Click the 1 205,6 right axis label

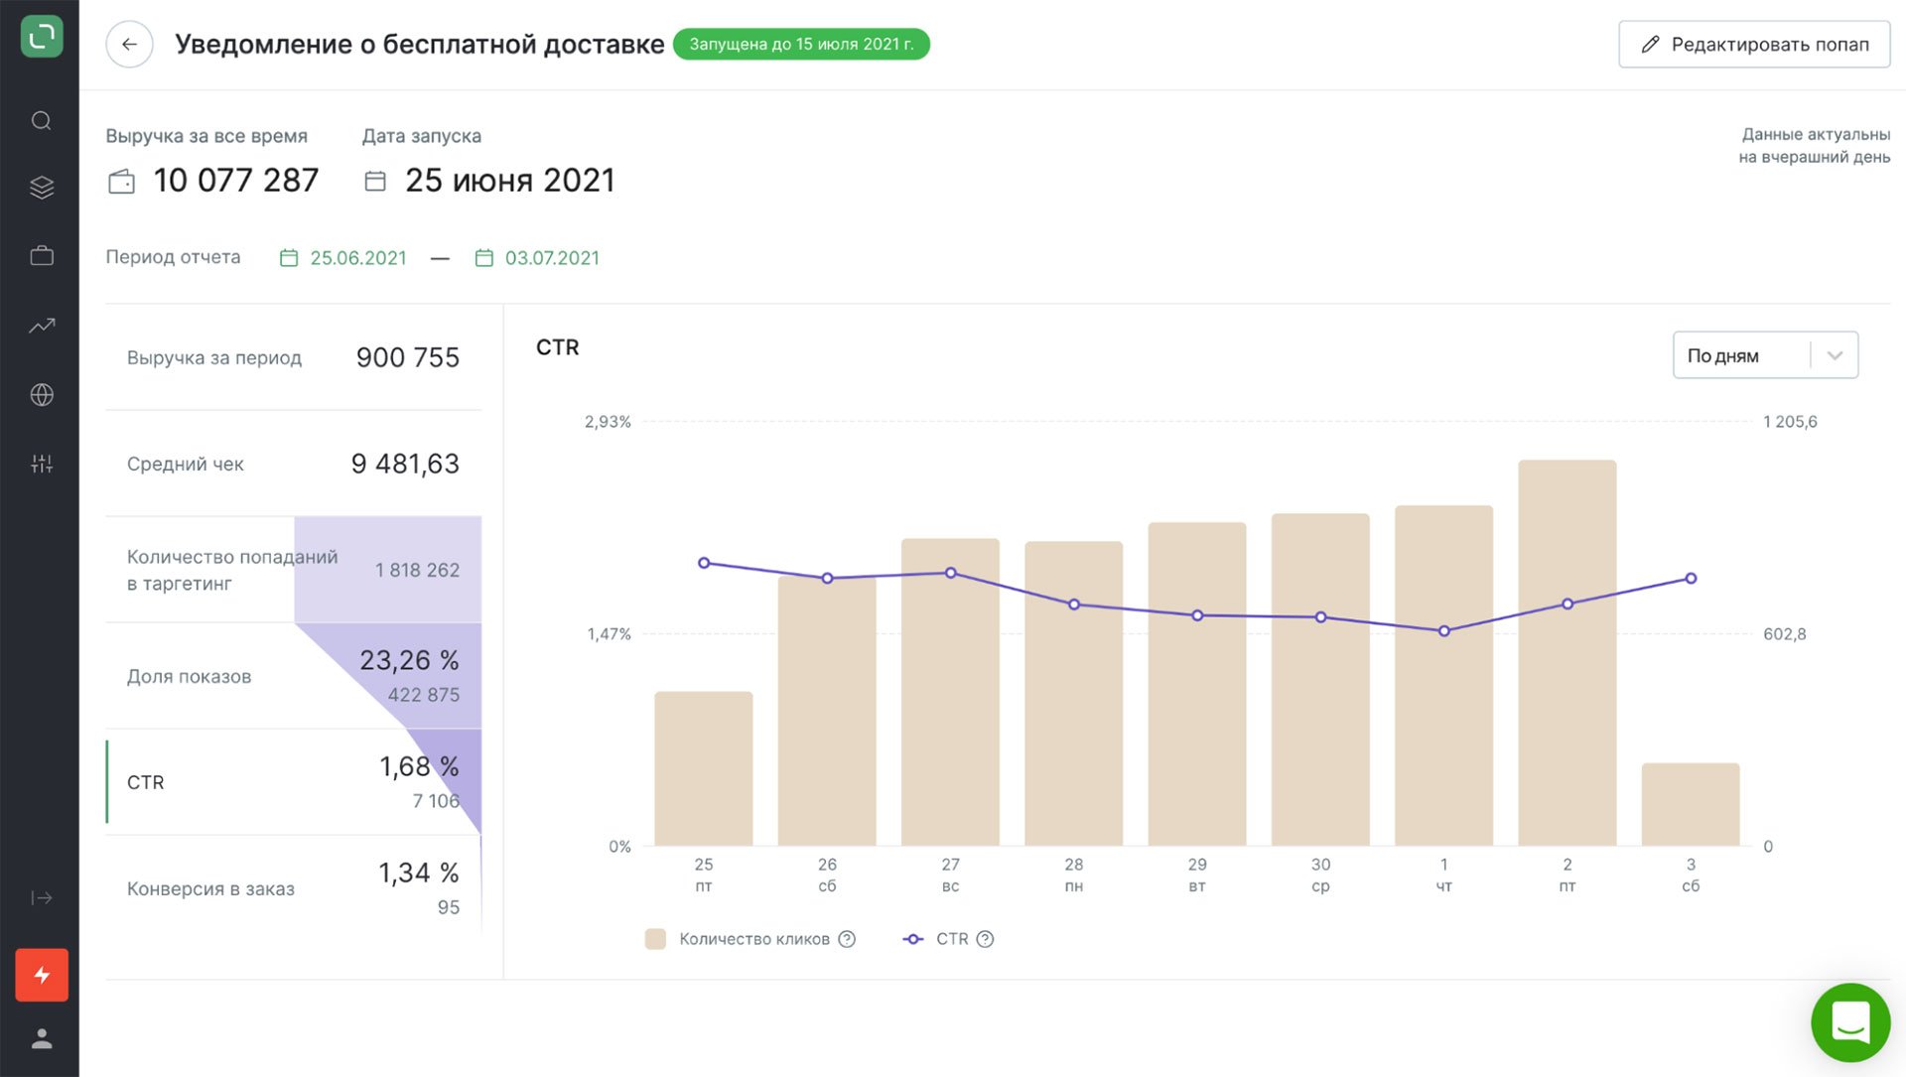1790,422
